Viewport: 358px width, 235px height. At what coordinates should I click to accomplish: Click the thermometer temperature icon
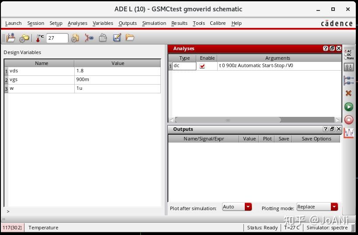(40, 38)
